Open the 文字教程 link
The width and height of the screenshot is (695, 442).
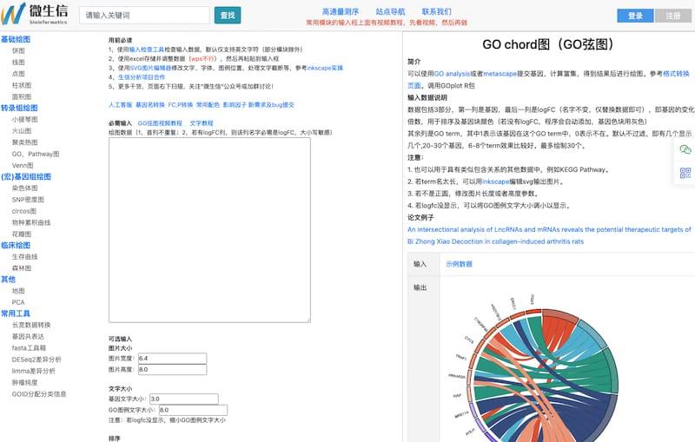(202, 123)
